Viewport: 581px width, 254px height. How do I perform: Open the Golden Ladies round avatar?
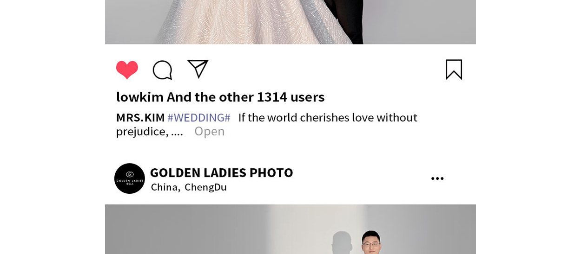130,178
